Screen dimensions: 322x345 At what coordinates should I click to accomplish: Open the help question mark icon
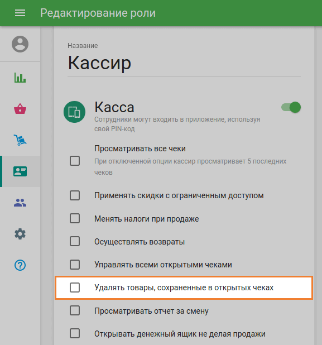(20, 265)
